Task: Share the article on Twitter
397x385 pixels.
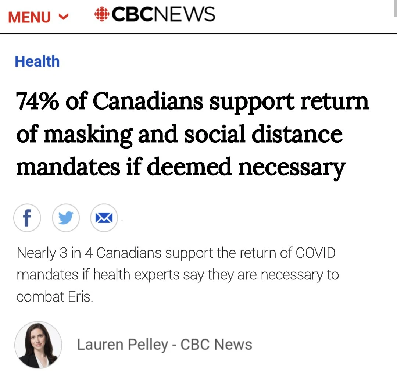Action: [x=66, y=218]
